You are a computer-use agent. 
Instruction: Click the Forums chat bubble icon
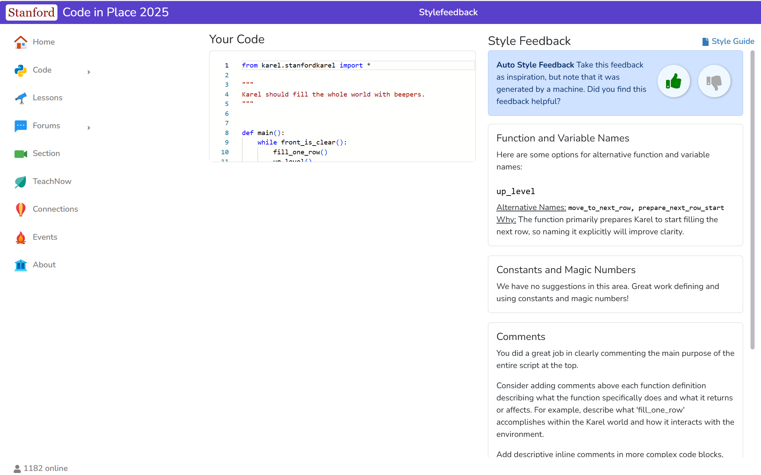tap(21, 126)
